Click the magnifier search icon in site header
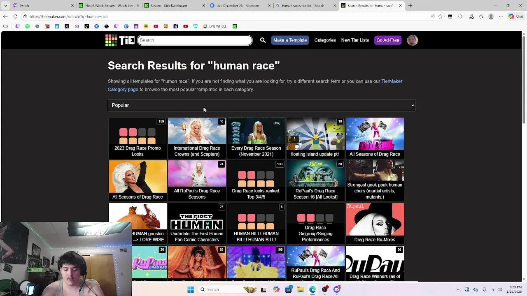Viewport: 527px width, 296px height. point(263,40)
